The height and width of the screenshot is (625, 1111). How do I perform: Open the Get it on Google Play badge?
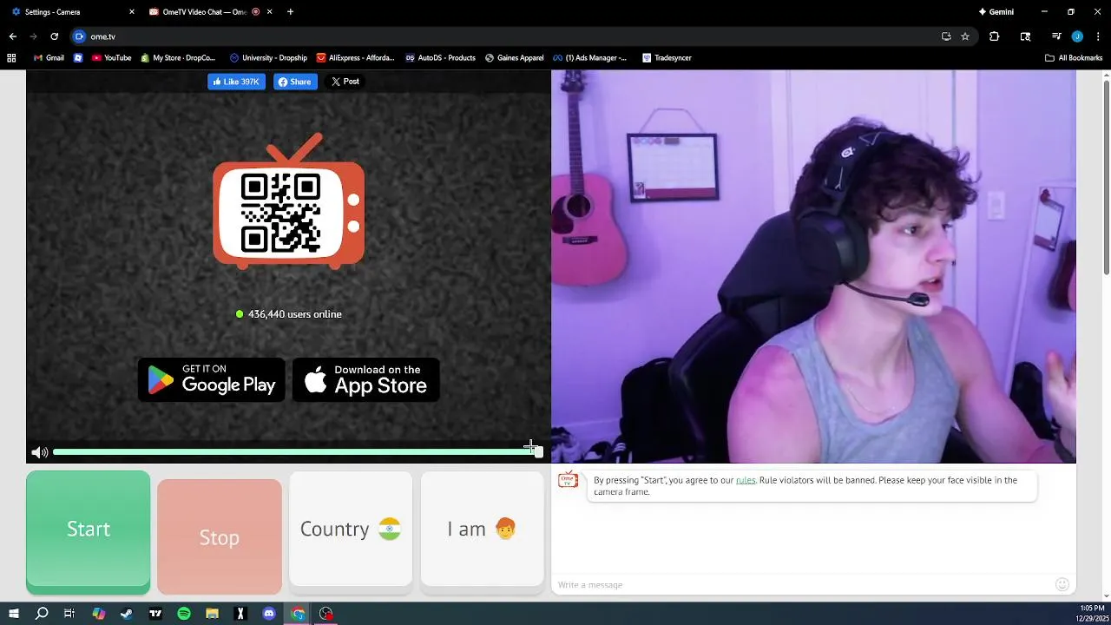212,380
